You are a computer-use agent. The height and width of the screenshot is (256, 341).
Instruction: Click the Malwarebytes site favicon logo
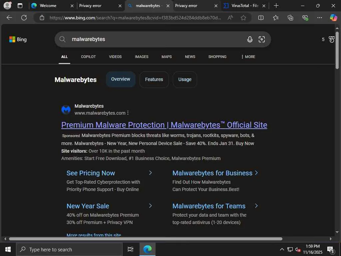click(x=66, y=109)
